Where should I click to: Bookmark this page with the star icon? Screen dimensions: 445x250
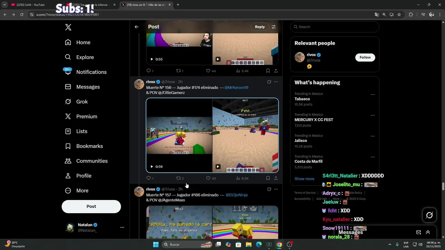point(399,15)
